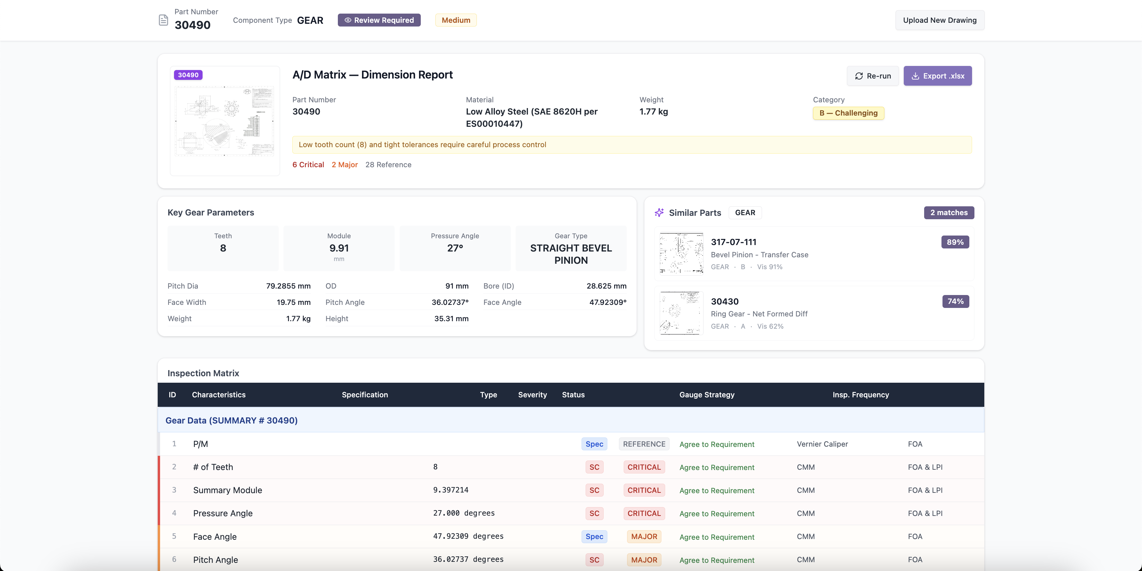Viewport: 1142px width, 571px height.
Task: Select the GEAR filter tag in Similar Parts
Action: (745, 213)
